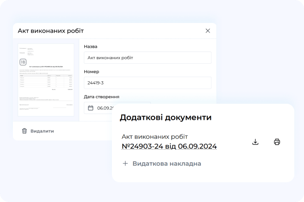Click the plus icon before Видаткова накладна

click(x=125, y=163)
